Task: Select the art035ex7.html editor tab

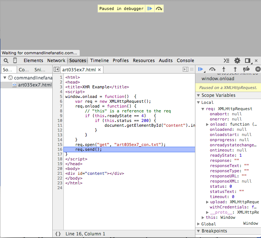Action: point(79,70)
